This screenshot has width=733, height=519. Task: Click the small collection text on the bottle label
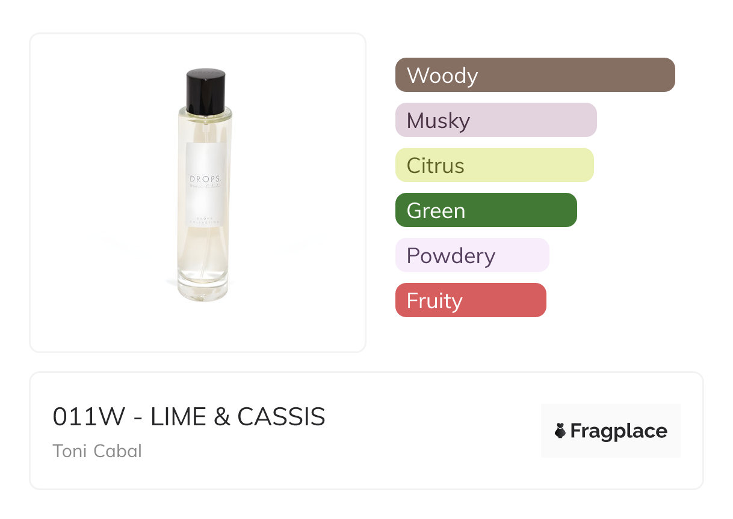coord(205,220)
